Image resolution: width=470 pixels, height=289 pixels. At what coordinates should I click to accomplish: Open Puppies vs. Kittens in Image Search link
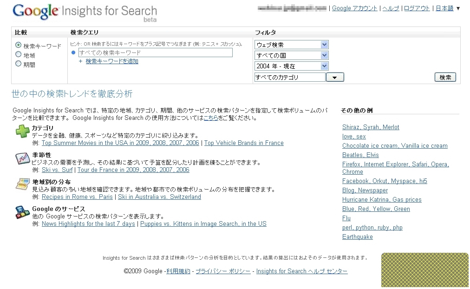[203, 224]
